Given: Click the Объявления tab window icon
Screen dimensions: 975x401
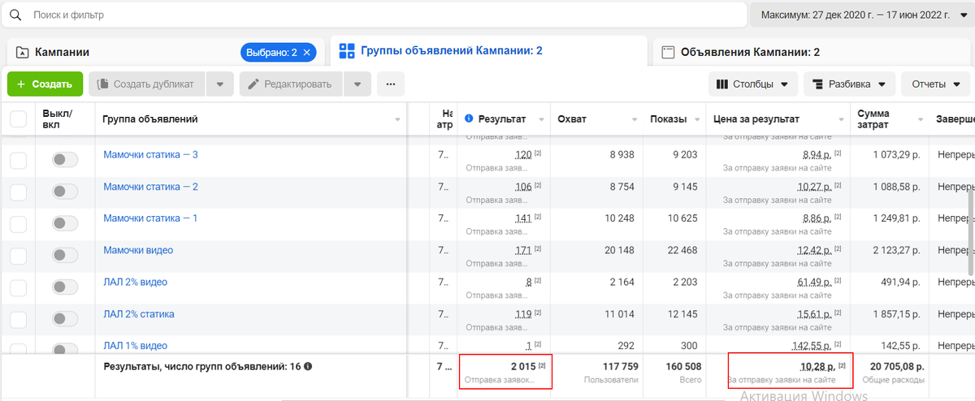Looking at the screenshot, I should (x=668, y=53).
